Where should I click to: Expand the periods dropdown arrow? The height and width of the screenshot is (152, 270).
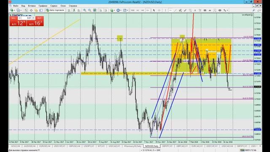click(121, 10)
